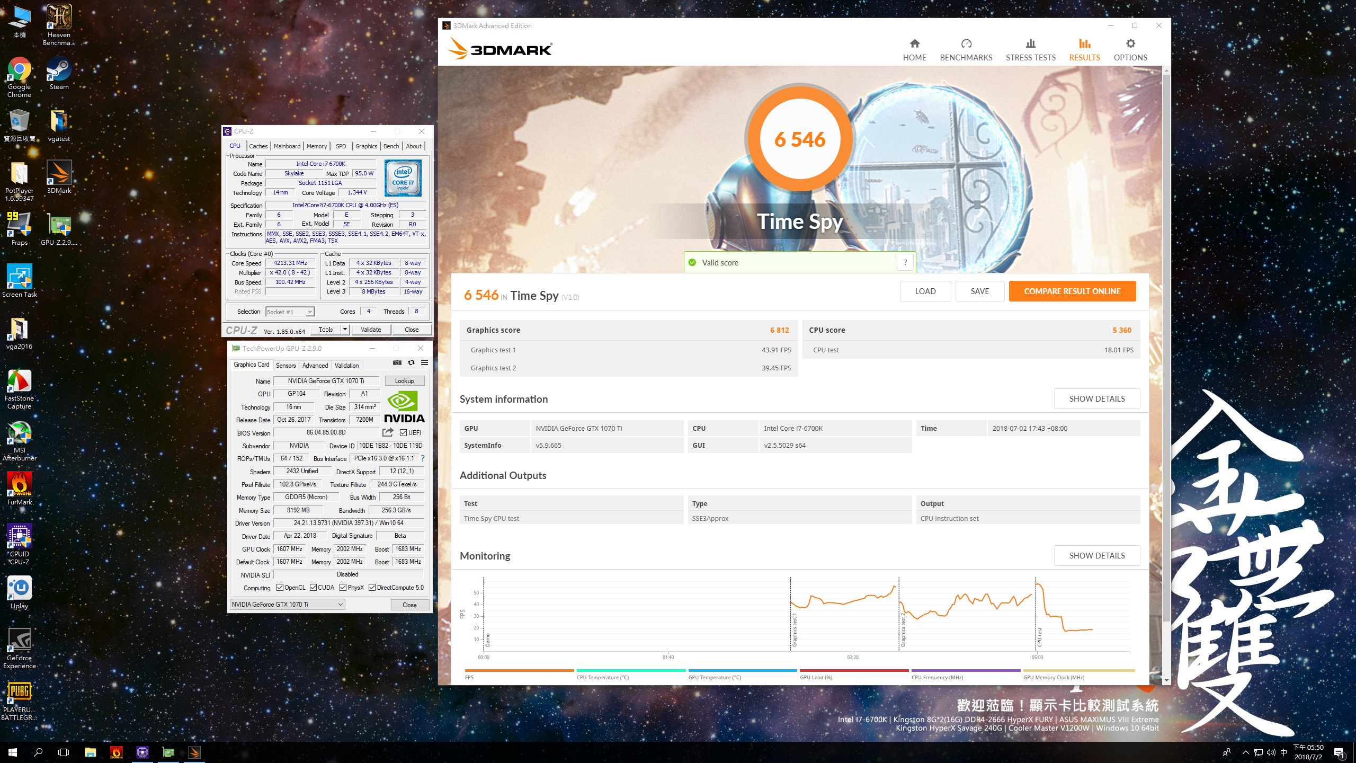Open PotPlayer desktop shortcut
The height and width of the screenshot is (763, 1356).
pos(19,181)
